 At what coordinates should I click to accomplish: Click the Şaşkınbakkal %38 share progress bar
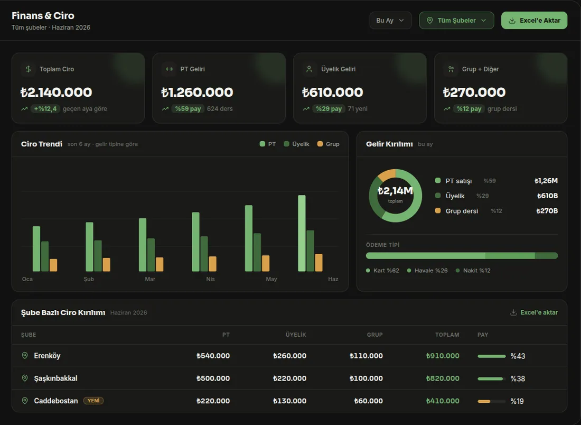click(492, 378)
